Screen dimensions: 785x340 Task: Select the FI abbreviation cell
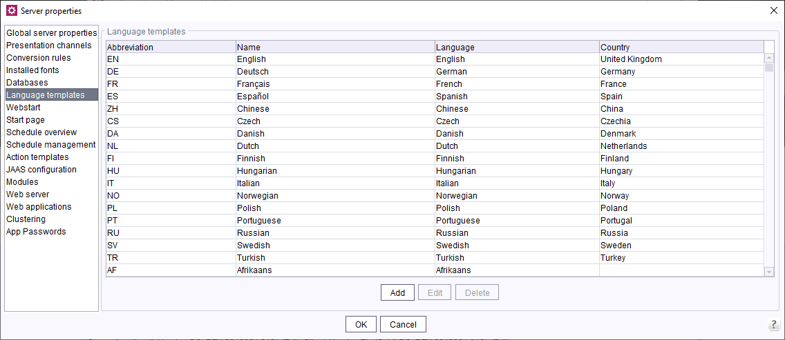(171, 159)
